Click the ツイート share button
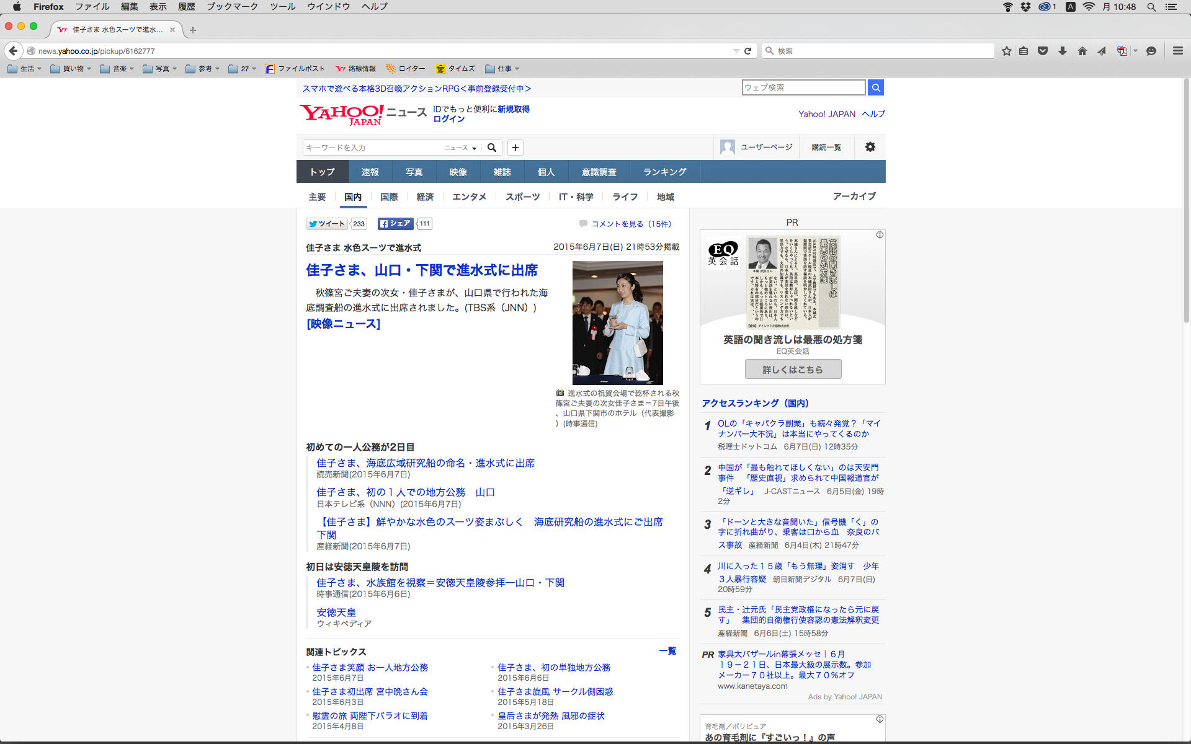This screenshot has height=744, width=1191. [327, 224]
